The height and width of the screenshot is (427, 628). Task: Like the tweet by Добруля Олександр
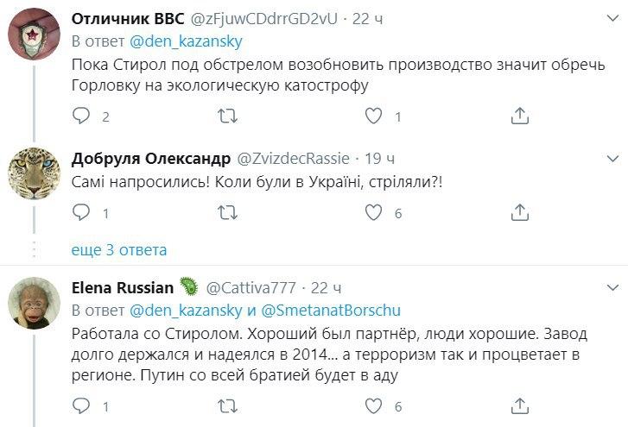pos(374,212)
